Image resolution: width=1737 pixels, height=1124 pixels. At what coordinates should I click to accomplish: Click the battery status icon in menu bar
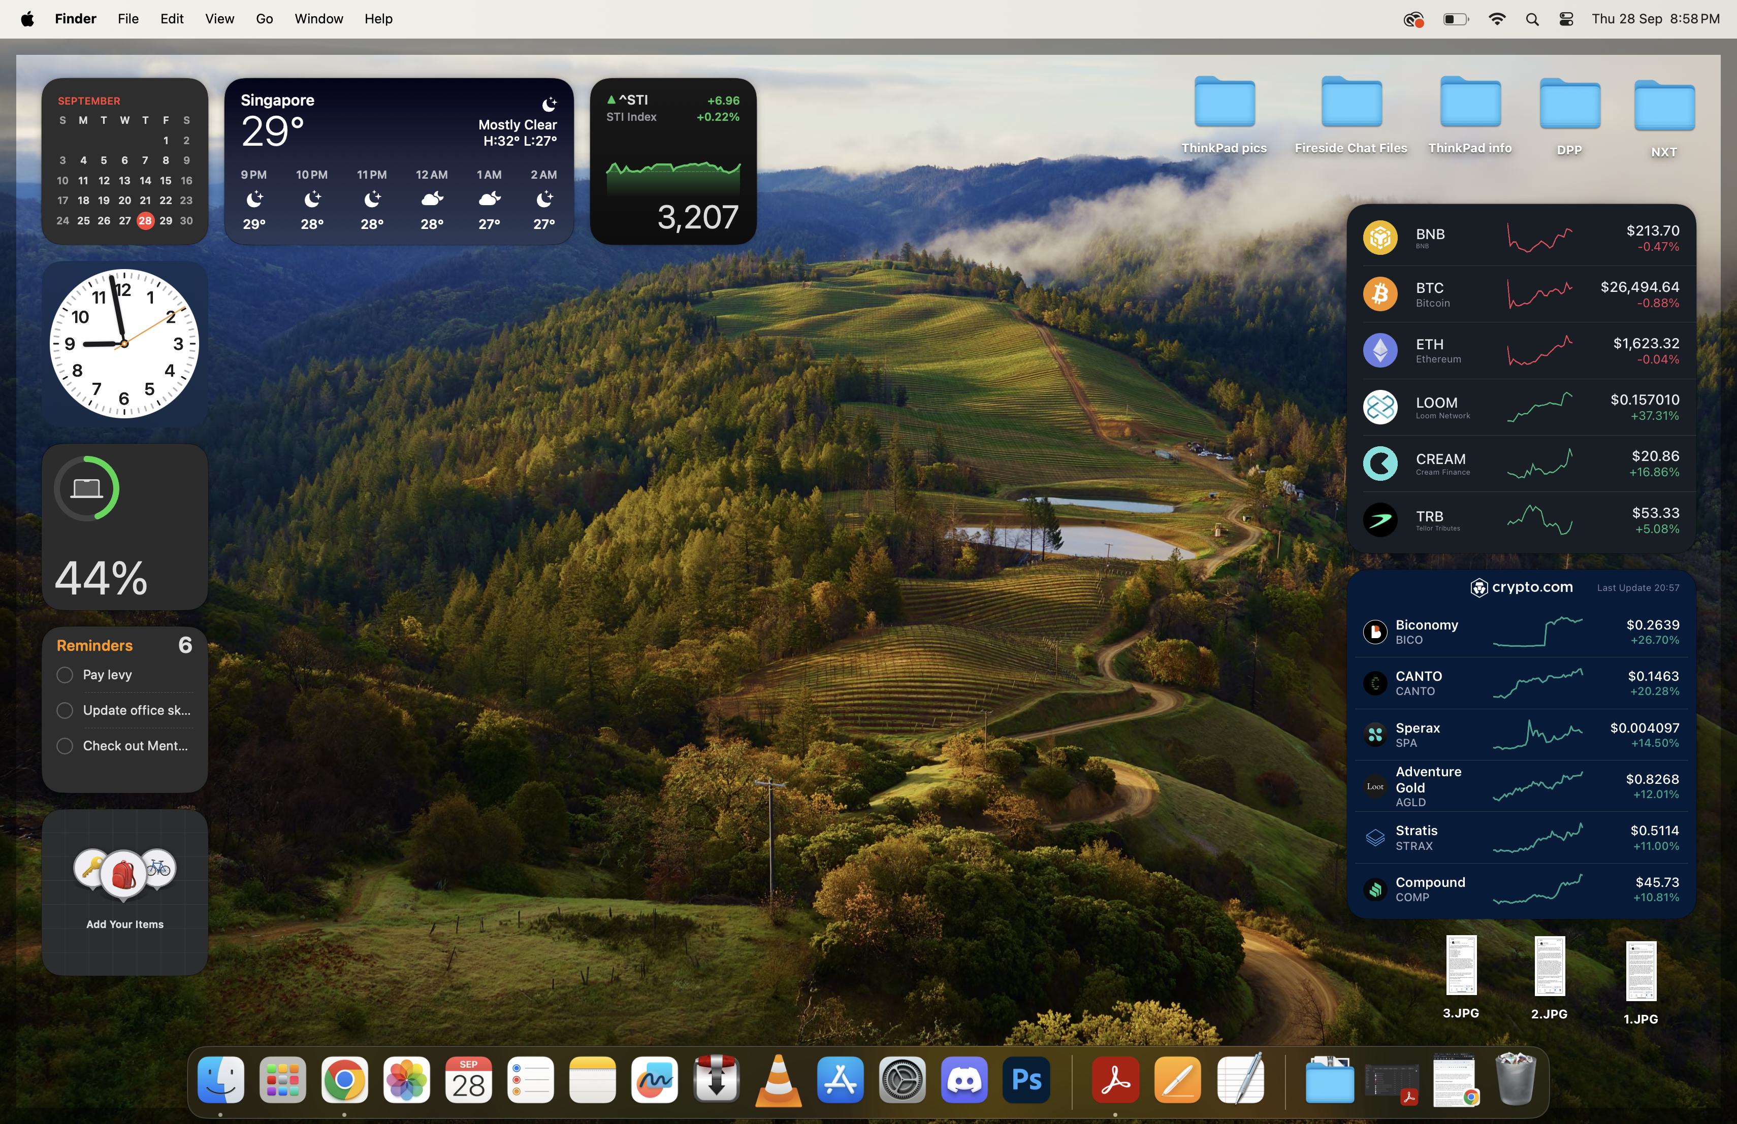point(1456,19)
